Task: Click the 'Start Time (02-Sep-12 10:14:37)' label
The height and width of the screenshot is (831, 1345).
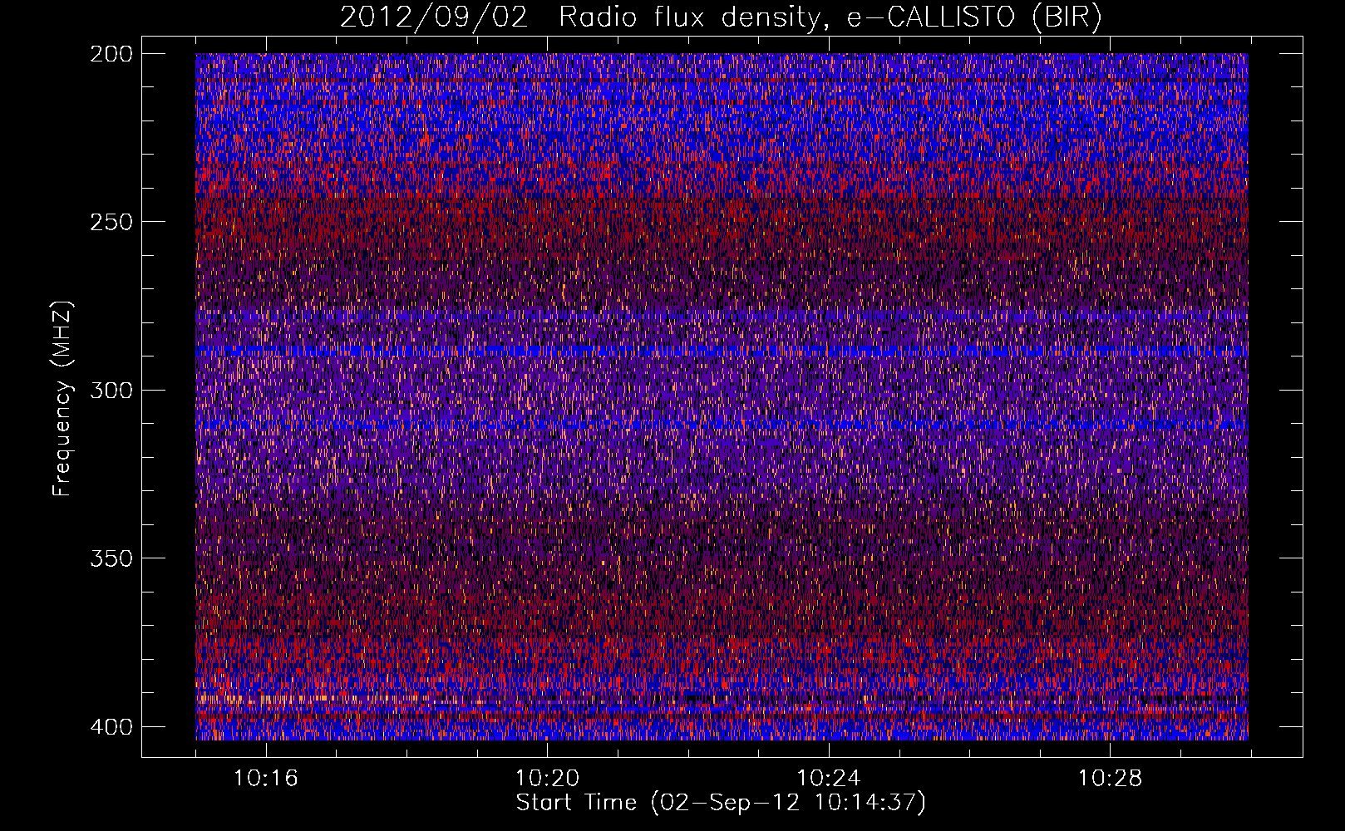Action: (721, 803)
